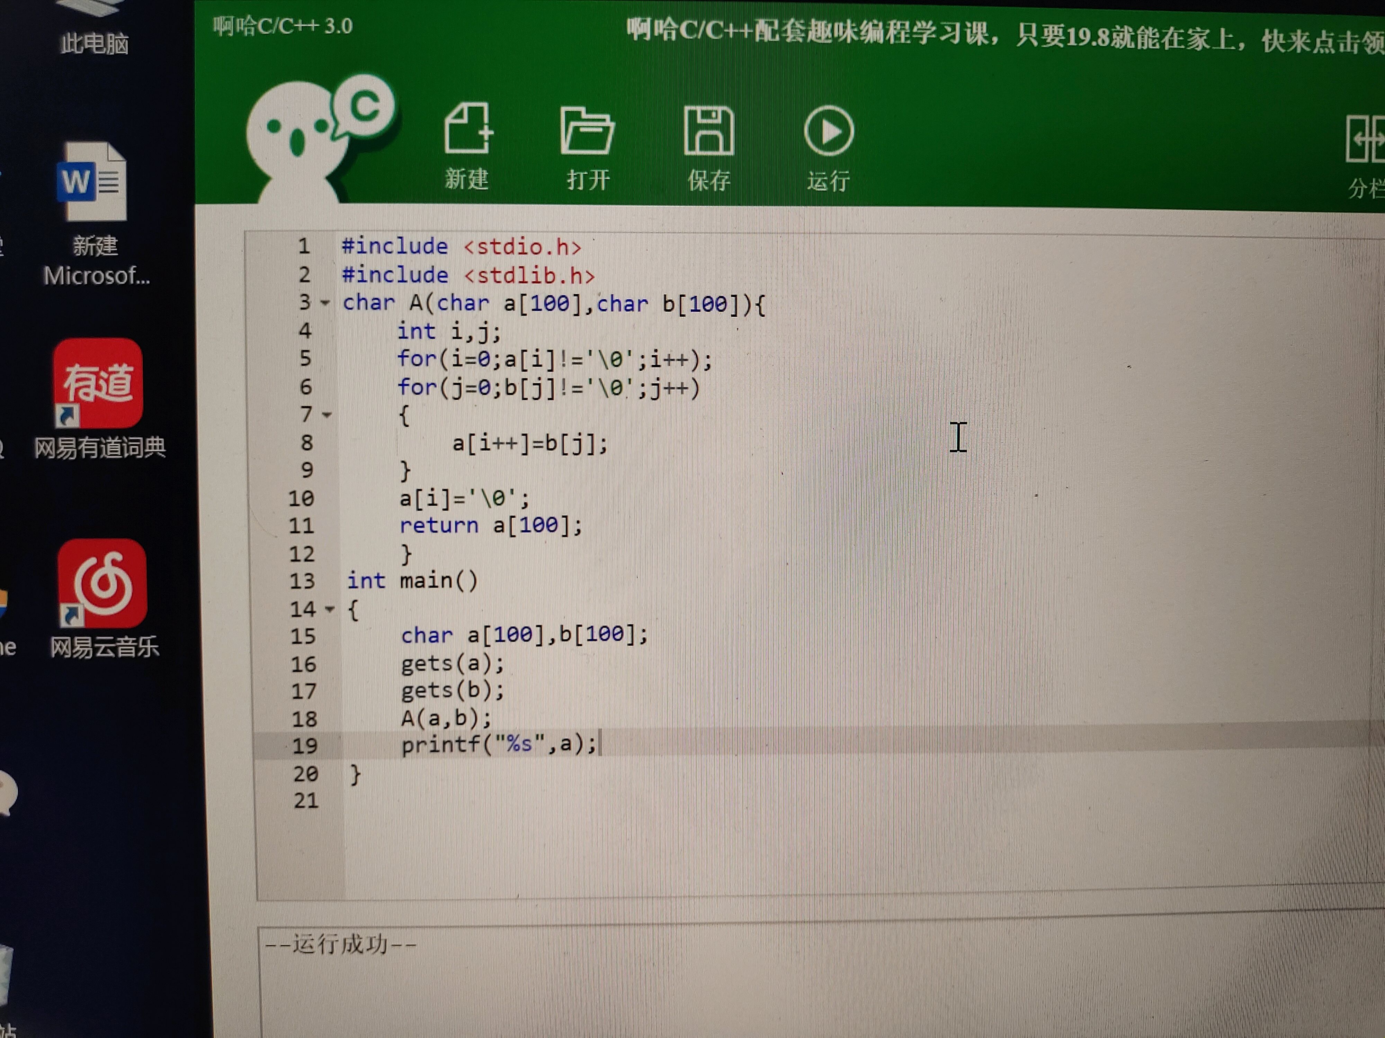Click on the gets(a) line of code
This screenshot has width=1385, height=1038.
point(452,664)
